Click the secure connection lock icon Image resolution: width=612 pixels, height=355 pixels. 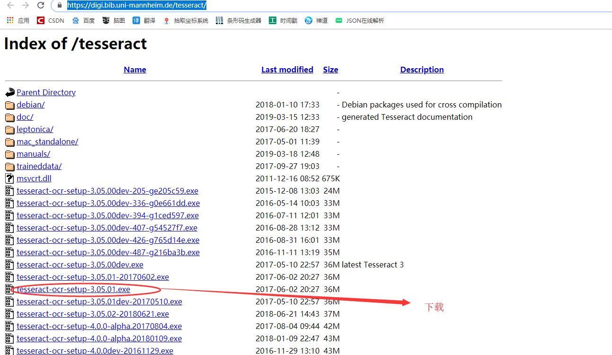(x=59, y=6)
